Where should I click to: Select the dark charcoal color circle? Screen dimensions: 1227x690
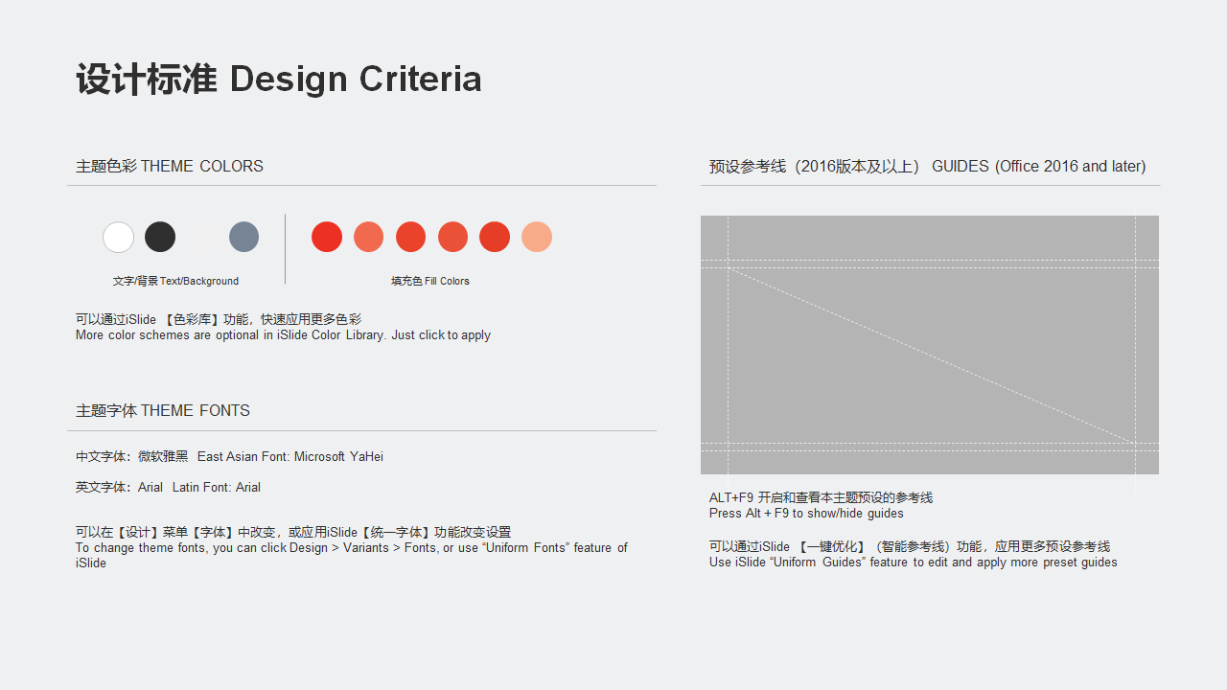pyautogui.click(x=160, y=237)
